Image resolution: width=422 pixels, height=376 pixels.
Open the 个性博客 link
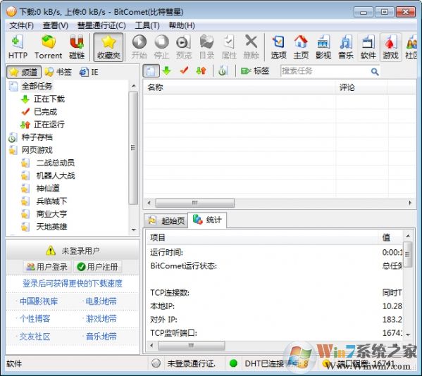coord(35,319)
